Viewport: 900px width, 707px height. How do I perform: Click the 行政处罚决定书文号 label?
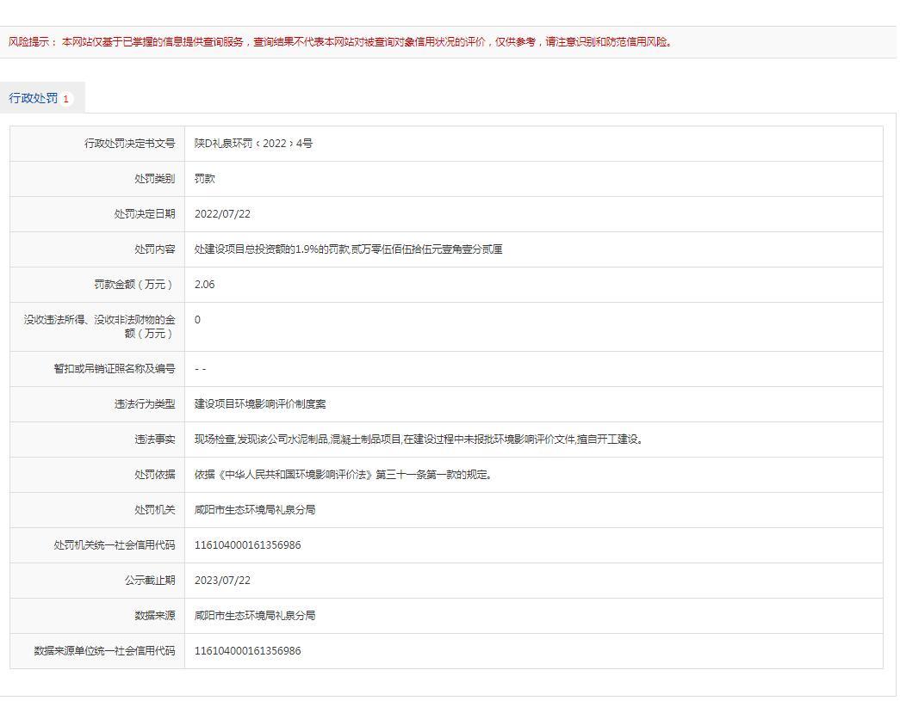[130, 144]
